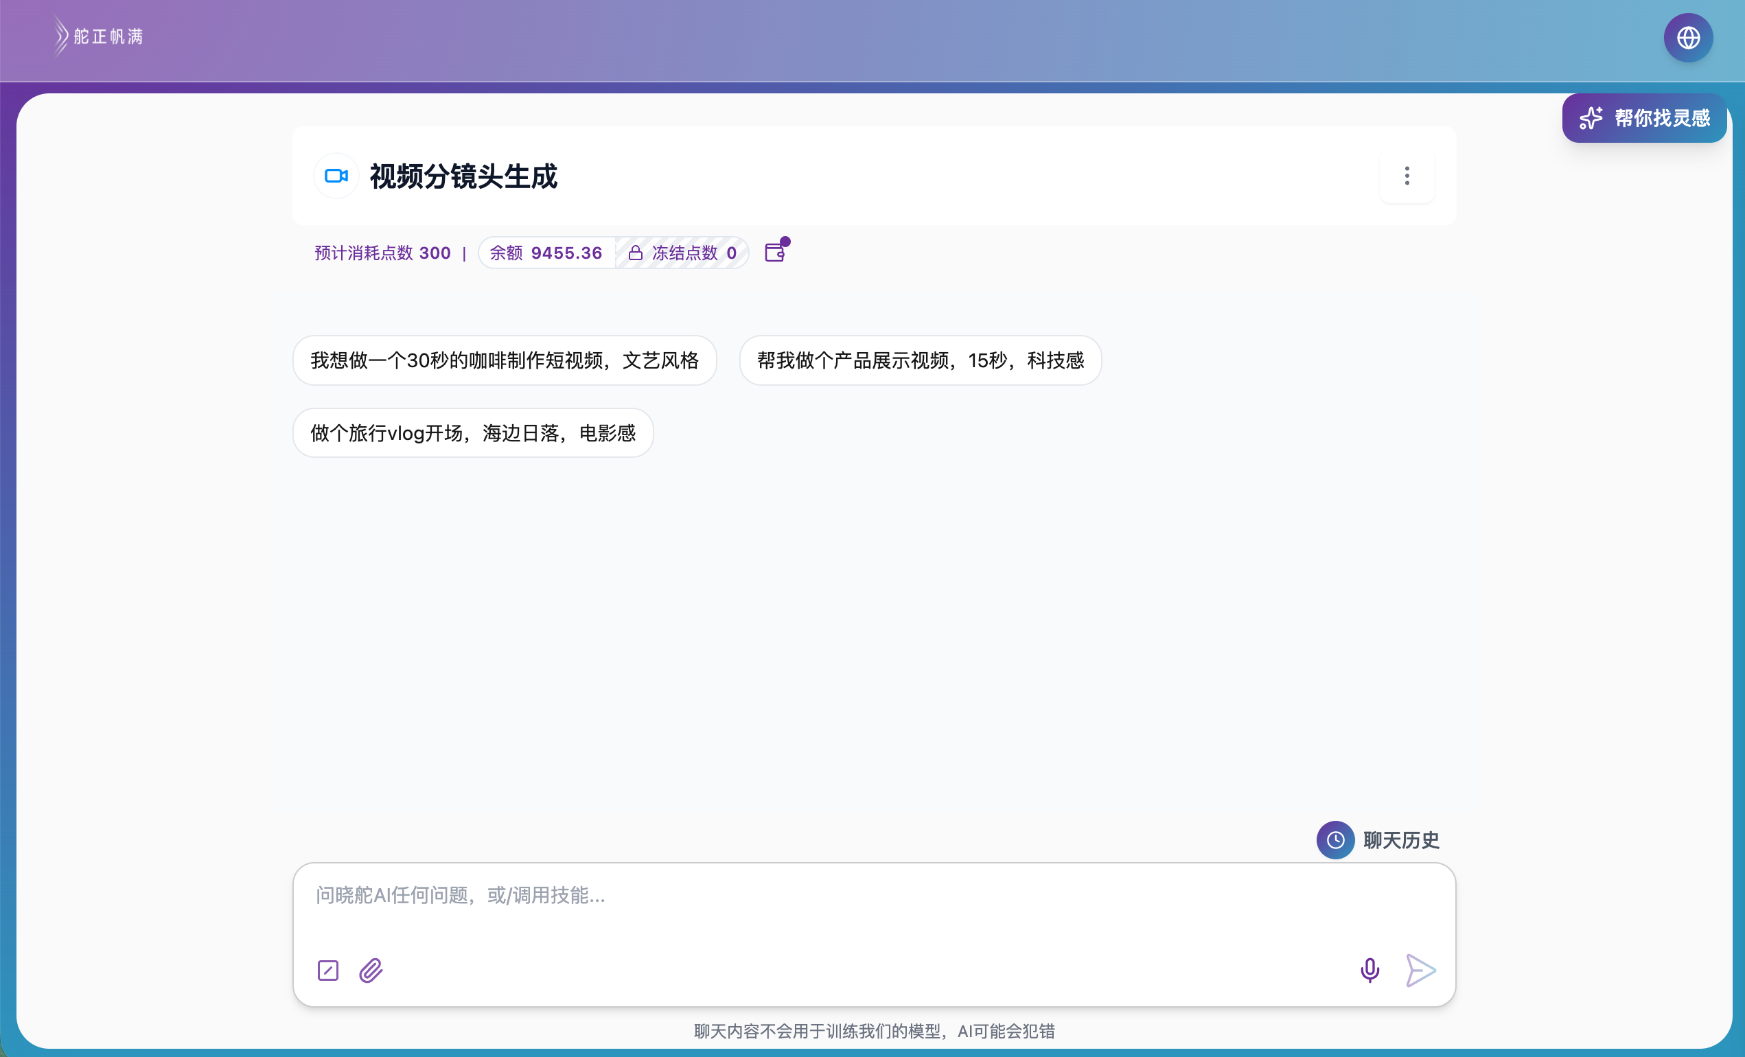Click the 视频分镜头生成 title text
The height and width of the screenshot is (1057, 1745).
coord(463,176)
